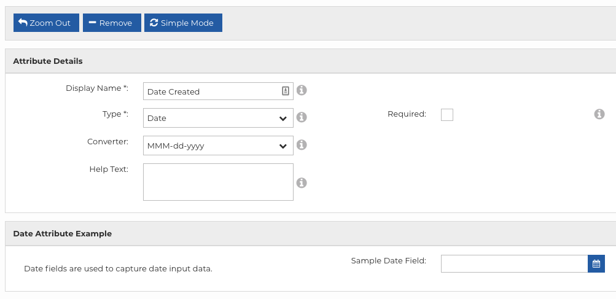Click into the Help Text textarea
Image resolution: width=616 pixels, height=299 pixels.
pos(218,182)
